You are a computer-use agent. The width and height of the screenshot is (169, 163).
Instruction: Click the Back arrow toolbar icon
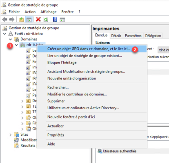[x=4, y=20]
